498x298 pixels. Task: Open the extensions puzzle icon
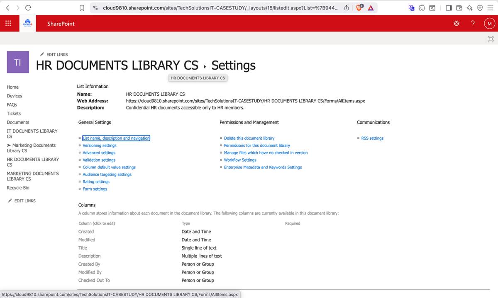pyautogui.click(x=422, y=7)
